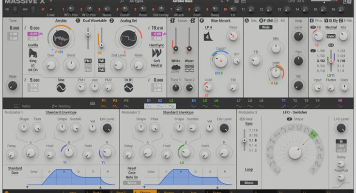Select Bi polarity for the LFO

(x=341, y=141)
